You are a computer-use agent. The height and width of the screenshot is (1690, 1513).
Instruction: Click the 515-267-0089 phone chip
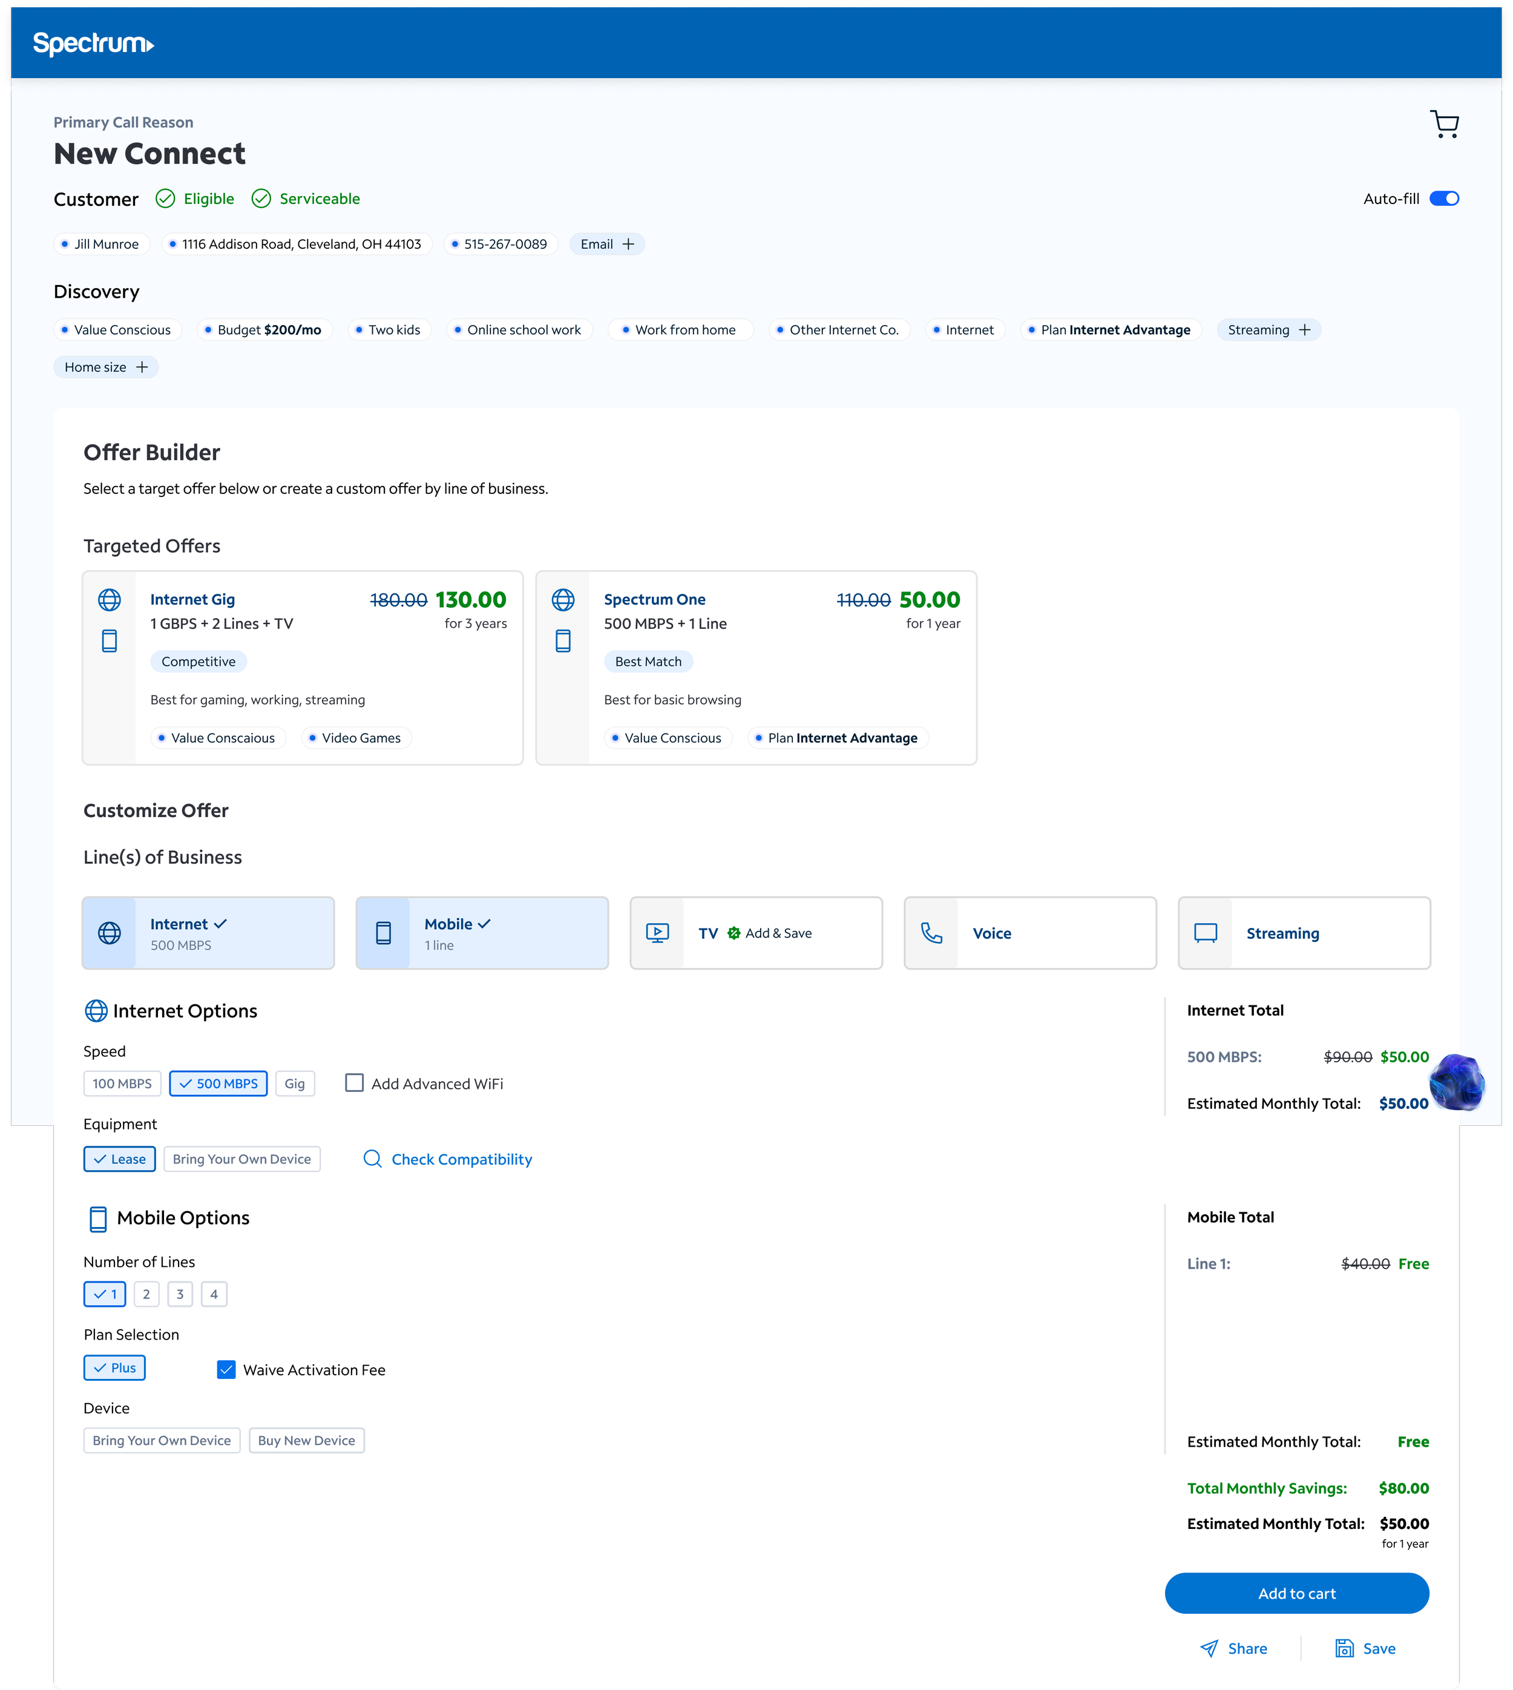[501, 243]
